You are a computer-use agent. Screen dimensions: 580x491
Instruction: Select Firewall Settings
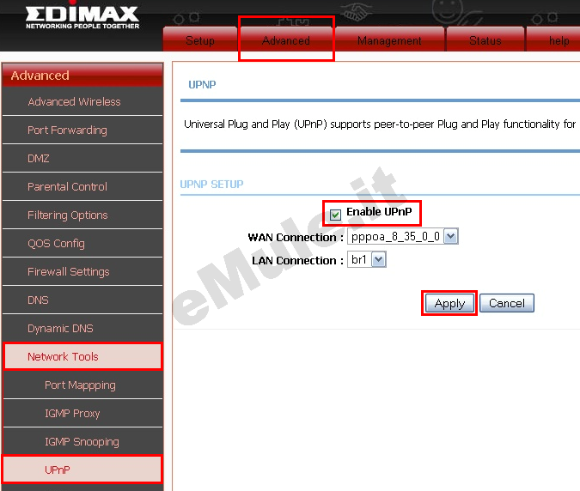point(82,272)
